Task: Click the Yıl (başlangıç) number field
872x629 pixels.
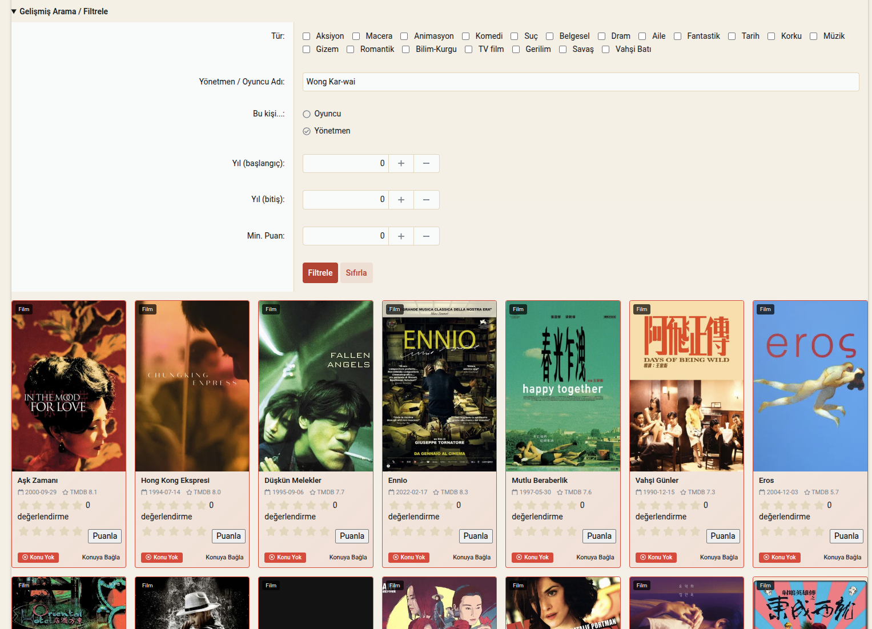Action: tap(345, 163)
